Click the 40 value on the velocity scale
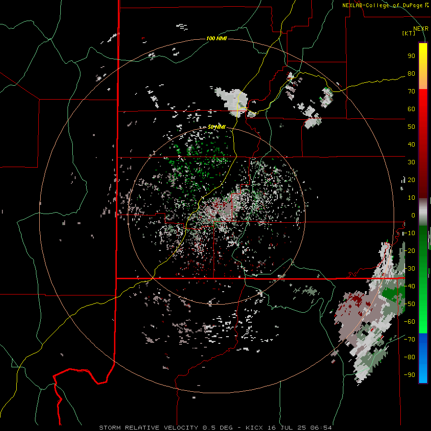Screen dimensions: 431x431 point(411,145)
